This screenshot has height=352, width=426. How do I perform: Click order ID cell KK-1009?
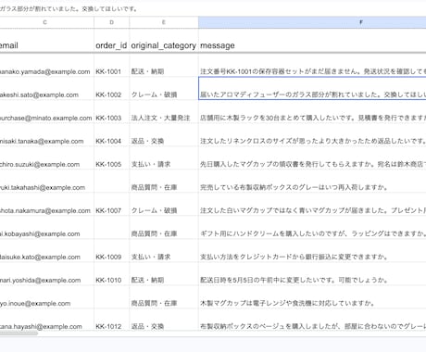pos(112,251)
